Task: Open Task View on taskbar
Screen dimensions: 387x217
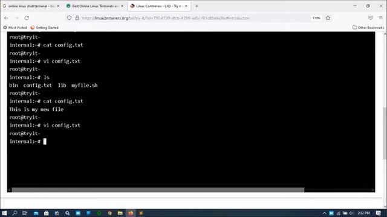Action: coord(25,213)
